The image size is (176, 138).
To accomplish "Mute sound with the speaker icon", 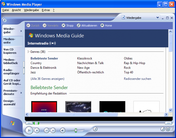I will tap(63, 131).
